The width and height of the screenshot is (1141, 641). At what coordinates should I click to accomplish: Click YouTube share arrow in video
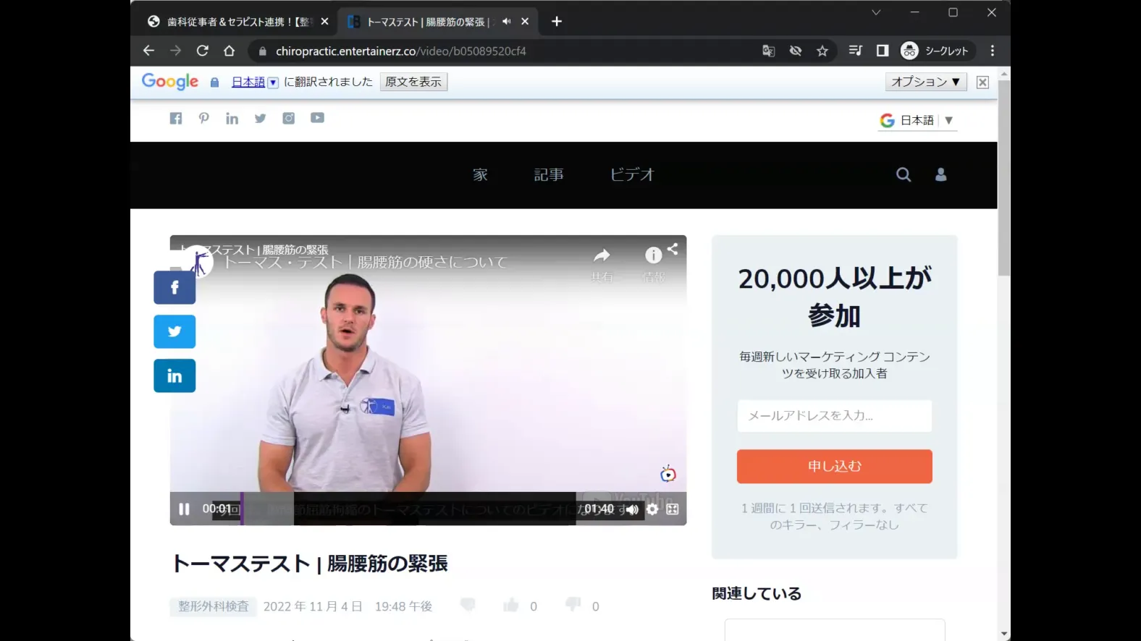pos(602,255)
